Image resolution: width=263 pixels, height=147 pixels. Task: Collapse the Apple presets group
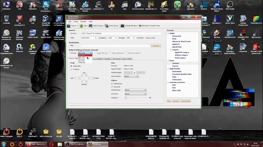[168, 33]
